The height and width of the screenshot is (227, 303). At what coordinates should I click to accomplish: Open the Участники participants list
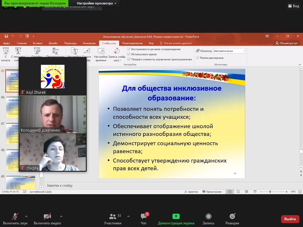(113, 218)
